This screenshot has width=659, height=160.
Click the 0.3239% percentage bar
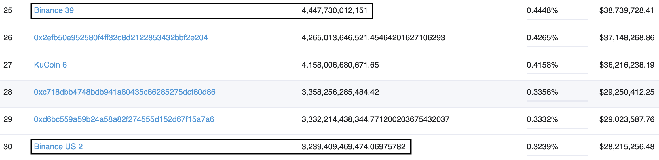[x=557, y=155]
